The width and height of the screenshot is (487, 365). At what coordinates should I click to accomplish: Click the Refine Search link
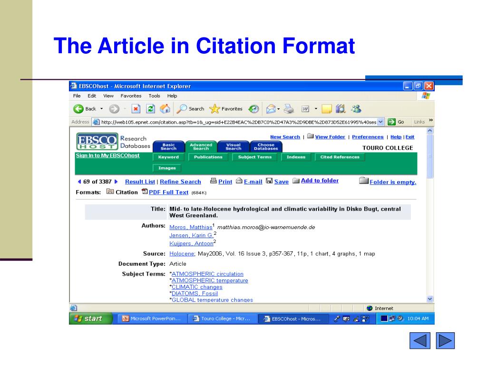click(x=180, y=182)
